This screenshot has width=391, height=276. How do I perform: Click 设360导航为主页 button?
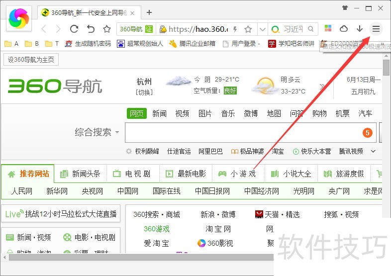pyautogui.click(x=31, y=60)
